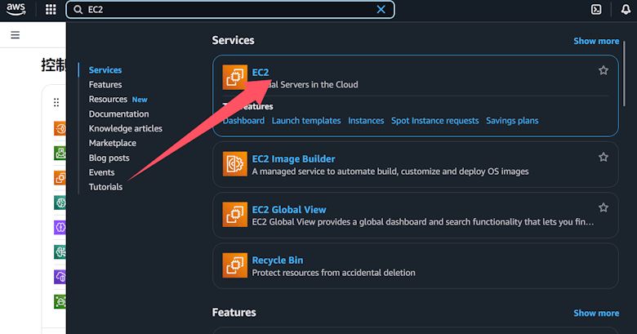Select Blog posts category
Image resolution: width=637 pixels, height=334 pixels.
[109, 158]
